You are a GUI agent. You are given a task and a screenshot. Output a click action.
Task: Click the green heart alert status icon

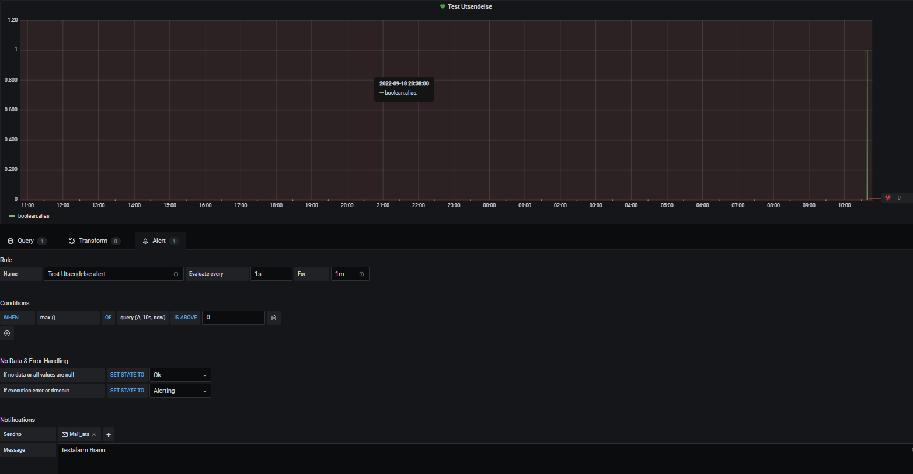click(442, 6)
